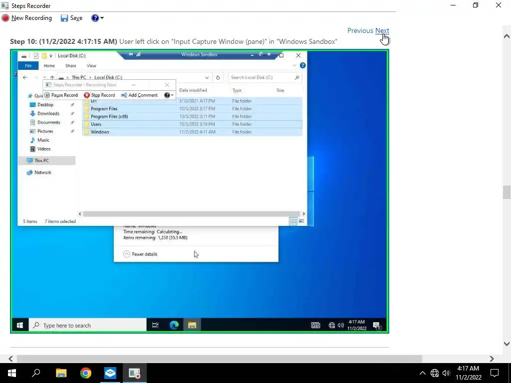Image resolution: width=511 pixels, height=383 pixels.
Task: Select Pictures in navigation pane
Action: tap(45, 131)
